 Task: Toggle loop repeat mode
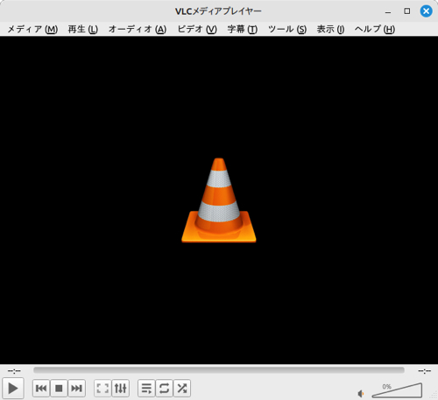[164, 389]
